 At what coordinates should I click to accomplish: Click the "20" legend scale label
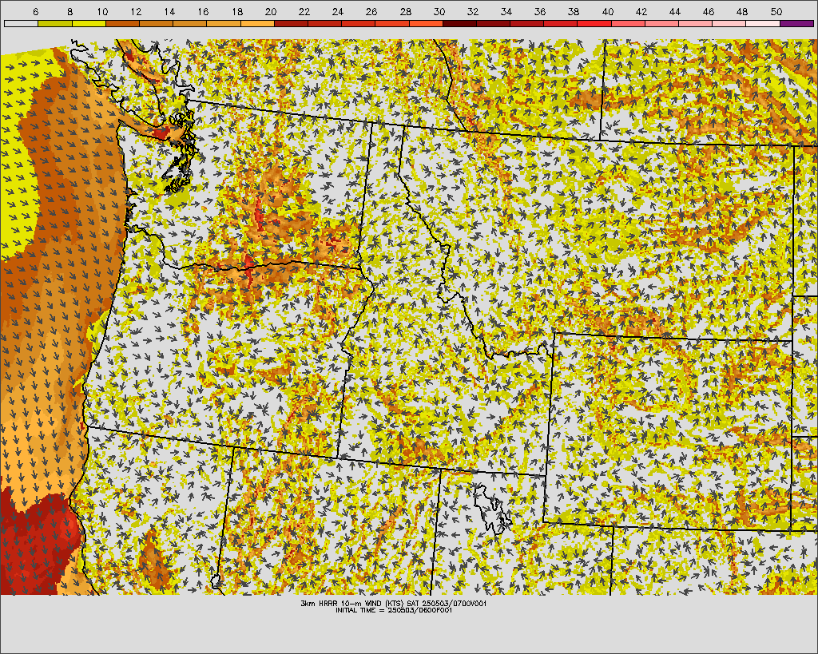coord(271,11)
